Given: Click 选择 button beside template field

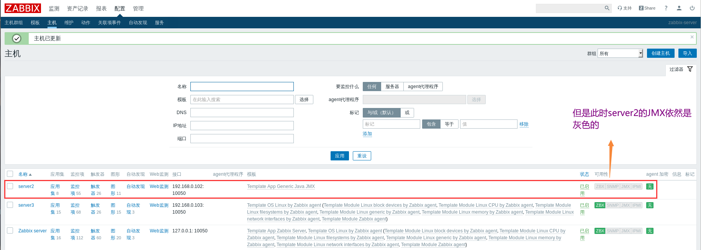Looking at the screenshot, I should (304, 100).
